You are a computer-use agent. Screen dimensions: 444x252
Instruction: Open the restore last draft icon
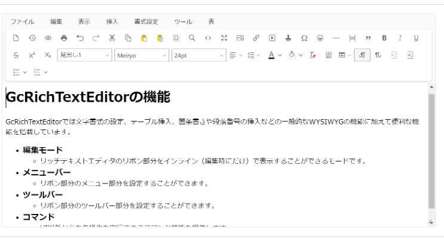pyautogui.click(x=32, y=38)
